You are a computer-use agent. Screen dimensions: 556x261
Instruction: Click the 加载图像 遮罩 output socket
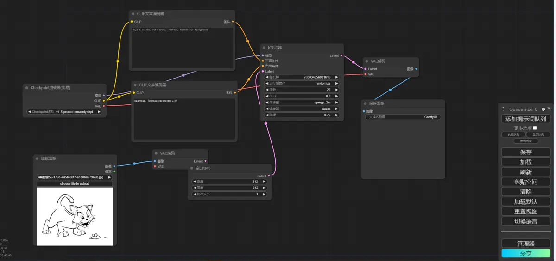tap(114, 171)
